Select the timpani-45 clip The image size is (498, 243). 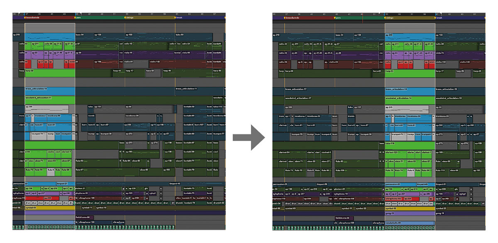(197, 183)
